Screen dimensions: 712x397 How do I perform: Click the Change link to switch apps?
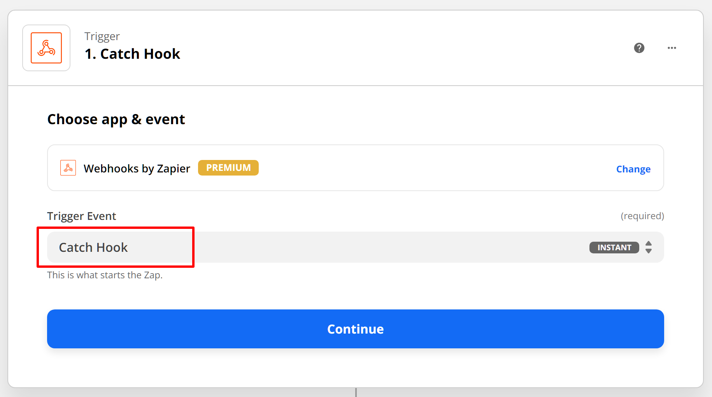pyautogui.click(x=633, y=169)
